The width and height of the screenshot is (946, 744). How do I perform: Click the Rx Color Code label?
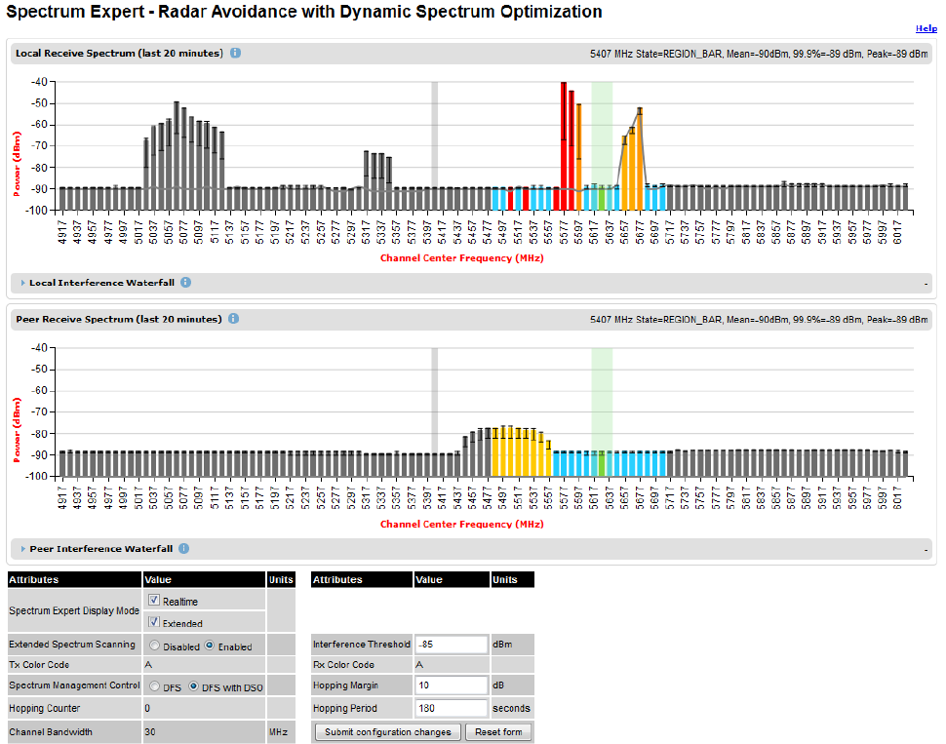[x=343, y=664]
